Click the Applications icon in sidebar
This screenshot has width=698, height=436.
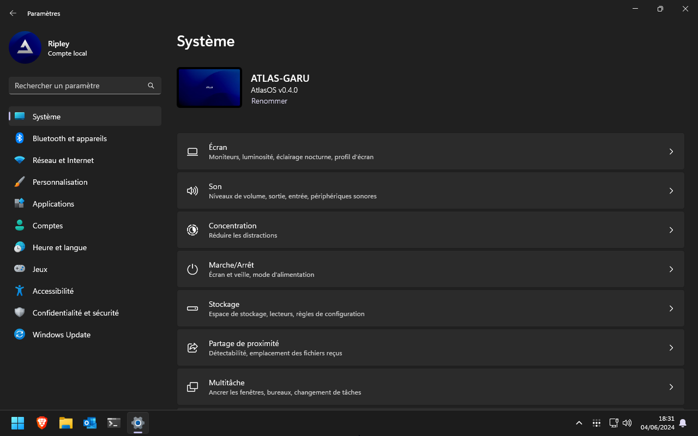20,204
